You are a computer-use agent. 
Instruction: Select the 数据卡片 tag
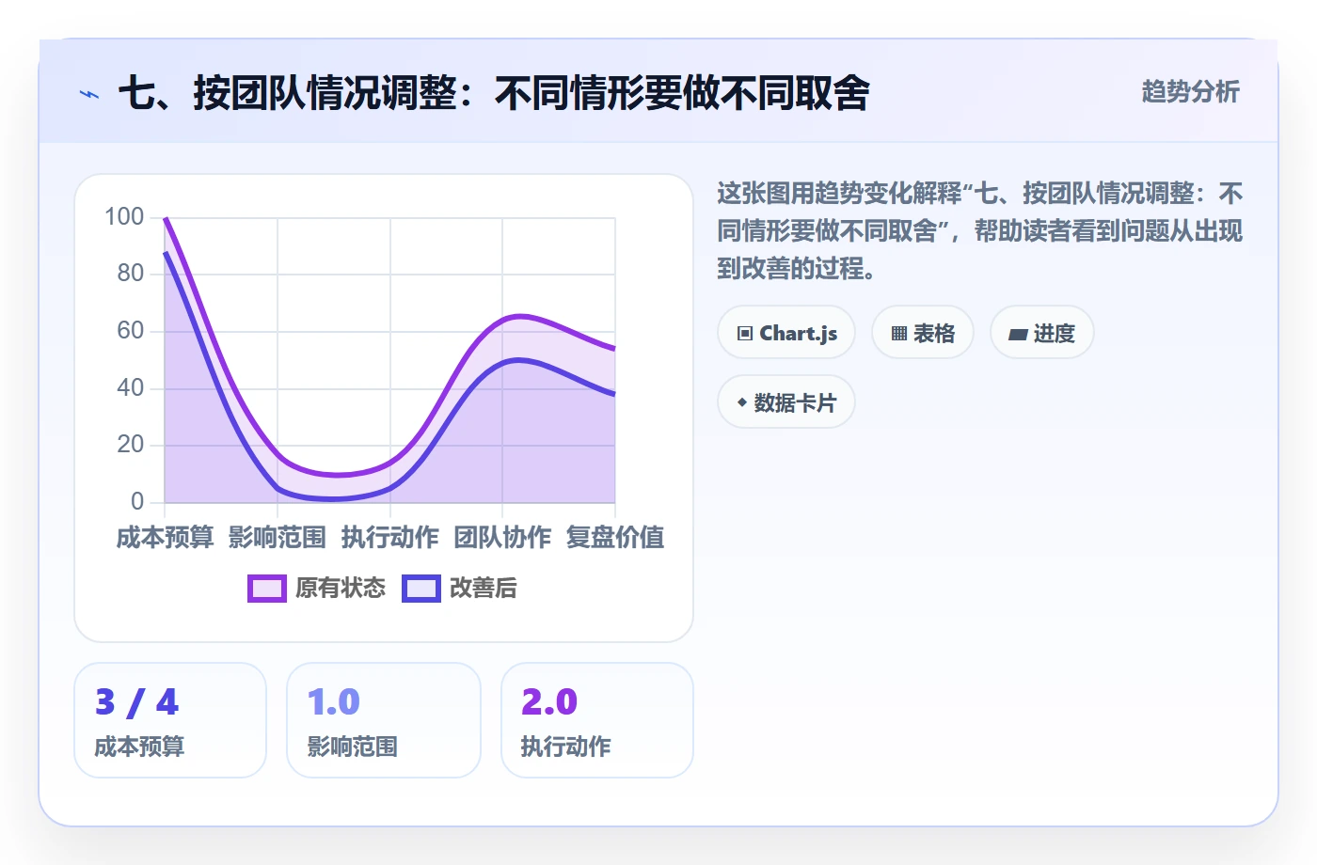tap(786, 402)
